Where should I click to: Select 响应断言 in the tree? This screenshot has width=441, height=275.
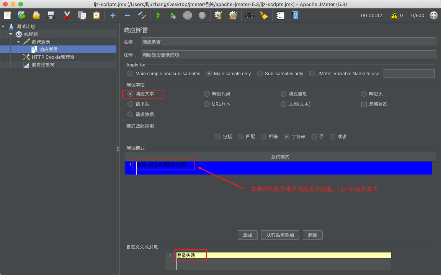pyautogui.click(x=49, y=49)
